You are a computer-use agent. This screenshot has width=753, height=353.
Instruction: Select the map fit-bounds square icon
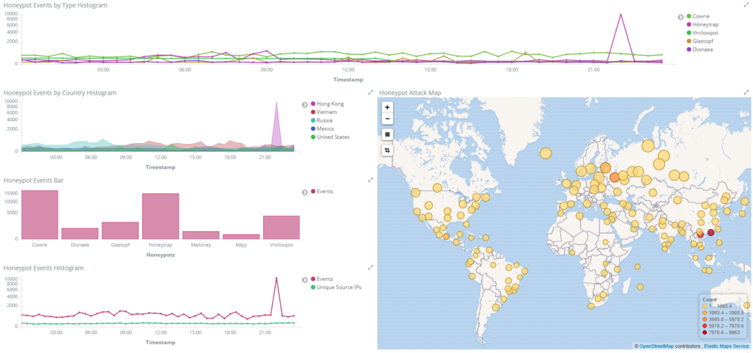pyautogui.click(x=387, y=134)
